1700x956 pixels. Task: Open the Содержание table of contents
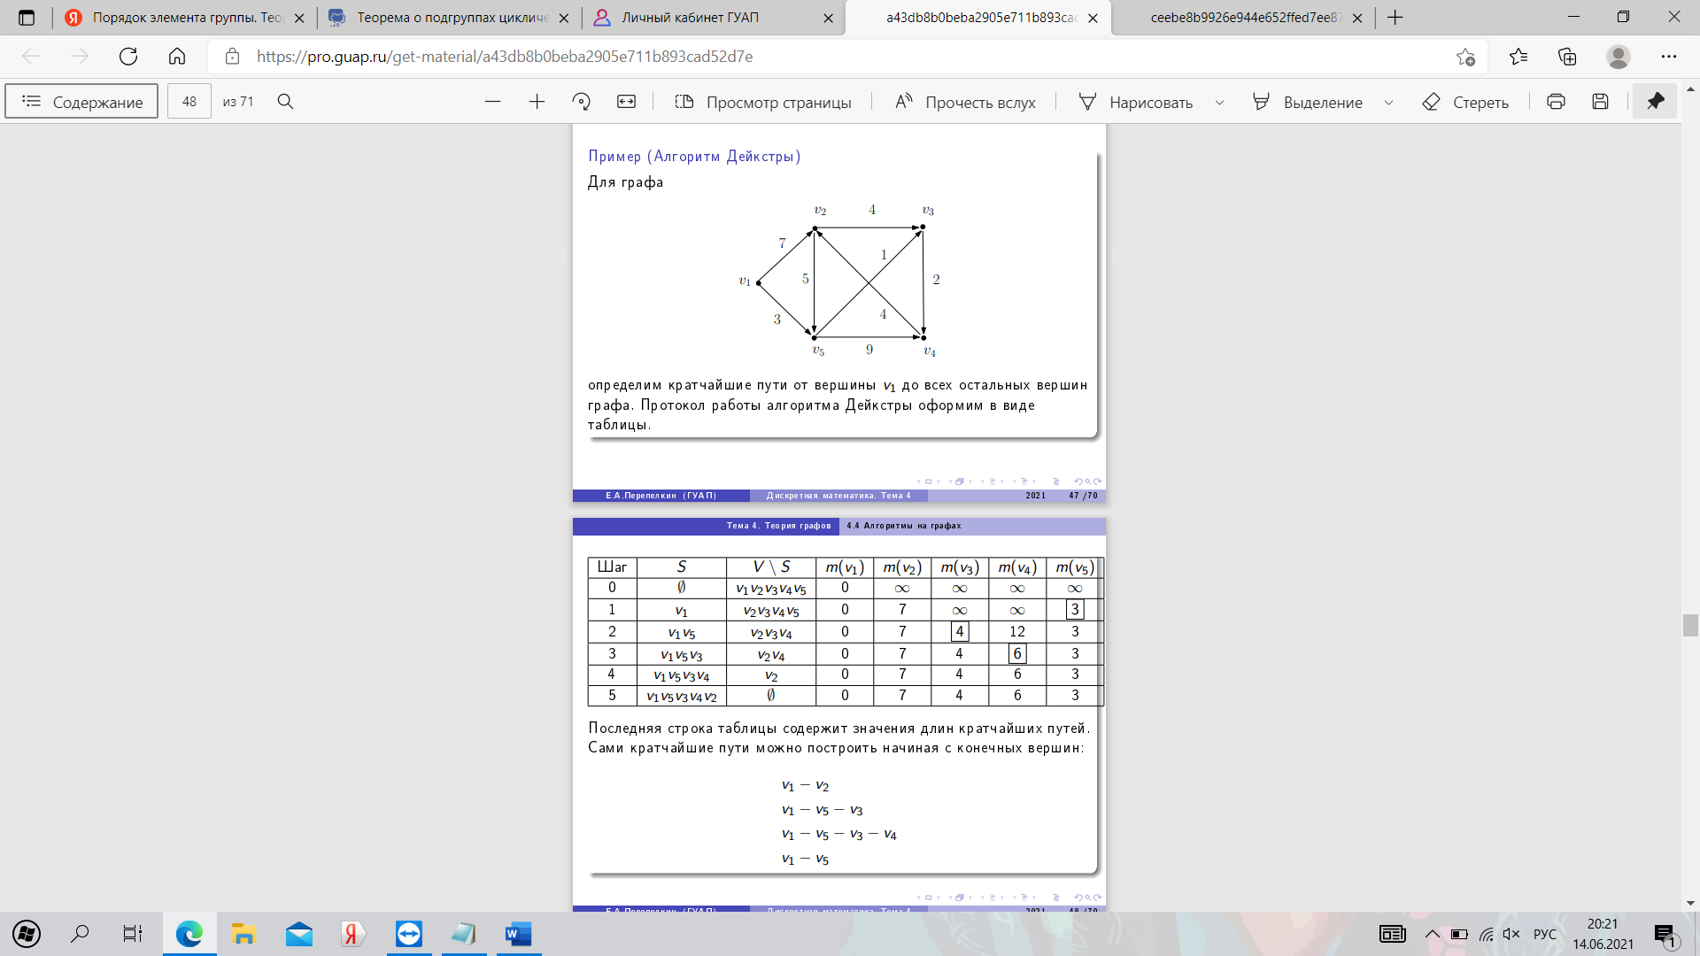81,102
